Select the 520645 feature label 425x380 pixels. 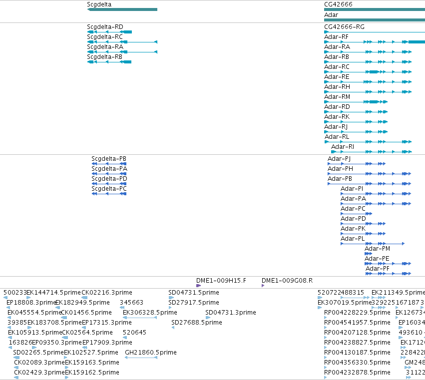[x=134, y=333]
